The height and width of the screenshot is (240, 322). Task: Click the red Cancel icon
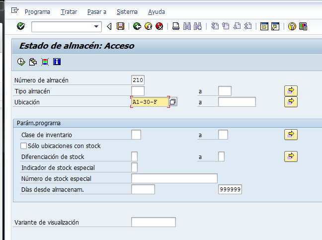159,26
